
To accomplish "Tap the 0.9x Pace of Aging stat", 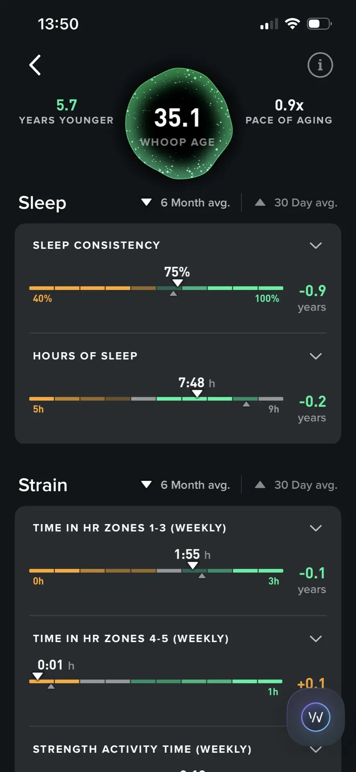I will click(x=289, y=111).
